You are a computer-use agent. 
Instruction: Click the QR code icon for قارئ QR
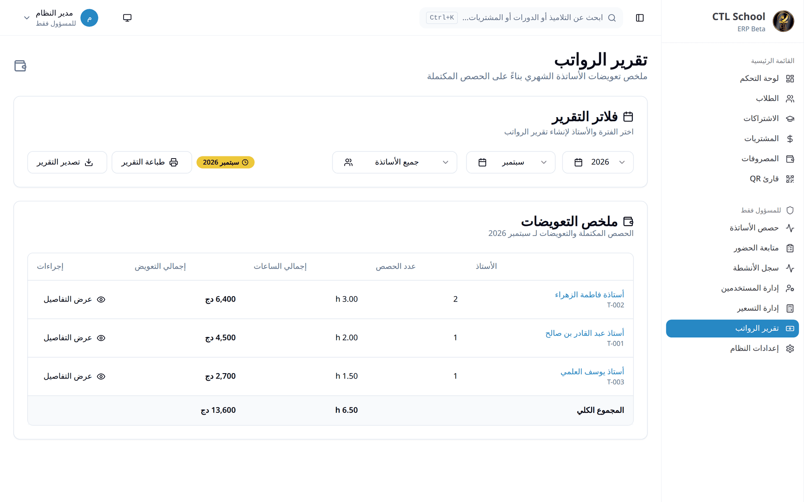click(x=790, y=179)
